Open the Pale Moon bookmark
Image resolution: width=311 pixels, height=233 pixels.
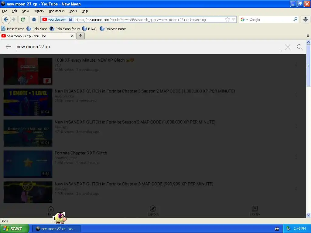37,29
